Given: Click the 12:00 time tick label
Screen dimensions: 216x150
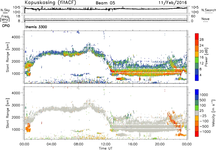Looking at the screenshot, I should pyautogui.click(x=106, y=144).
